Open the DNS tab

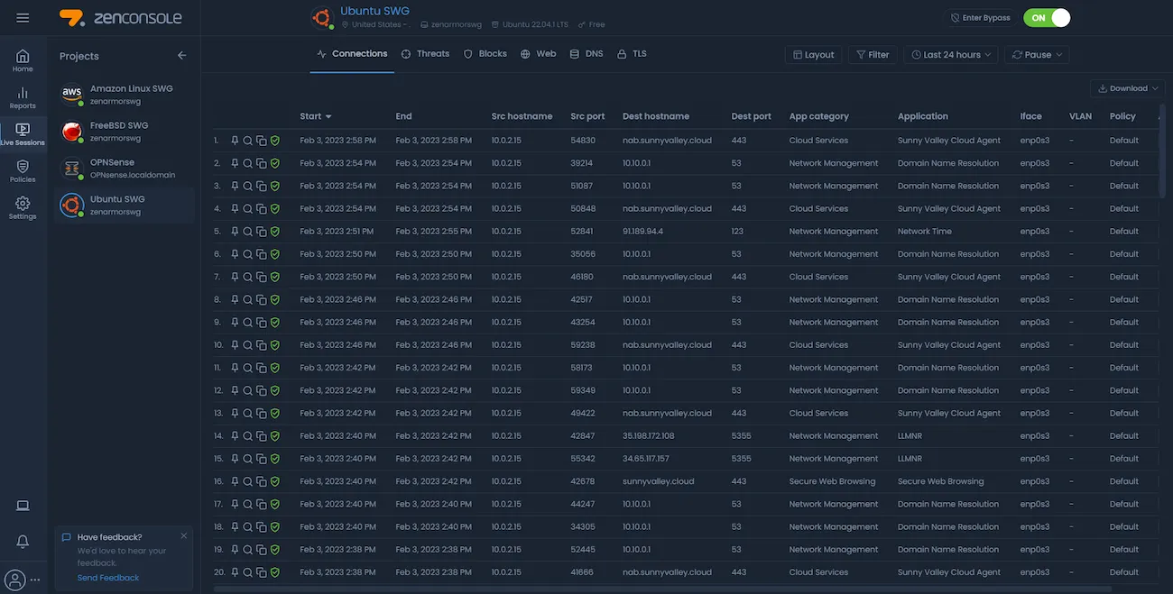click(586, 54)
